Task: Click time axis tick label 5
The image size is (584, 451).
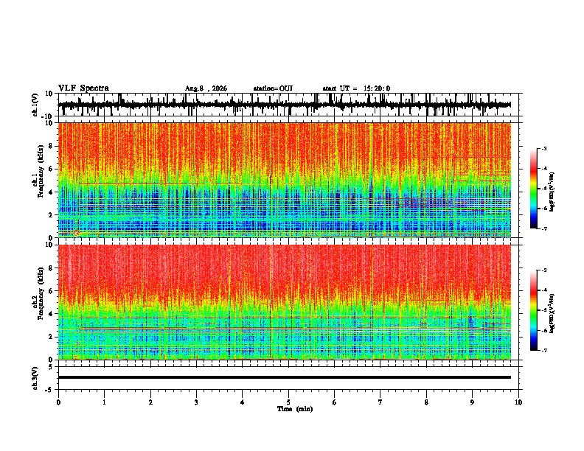Action: 288,402
